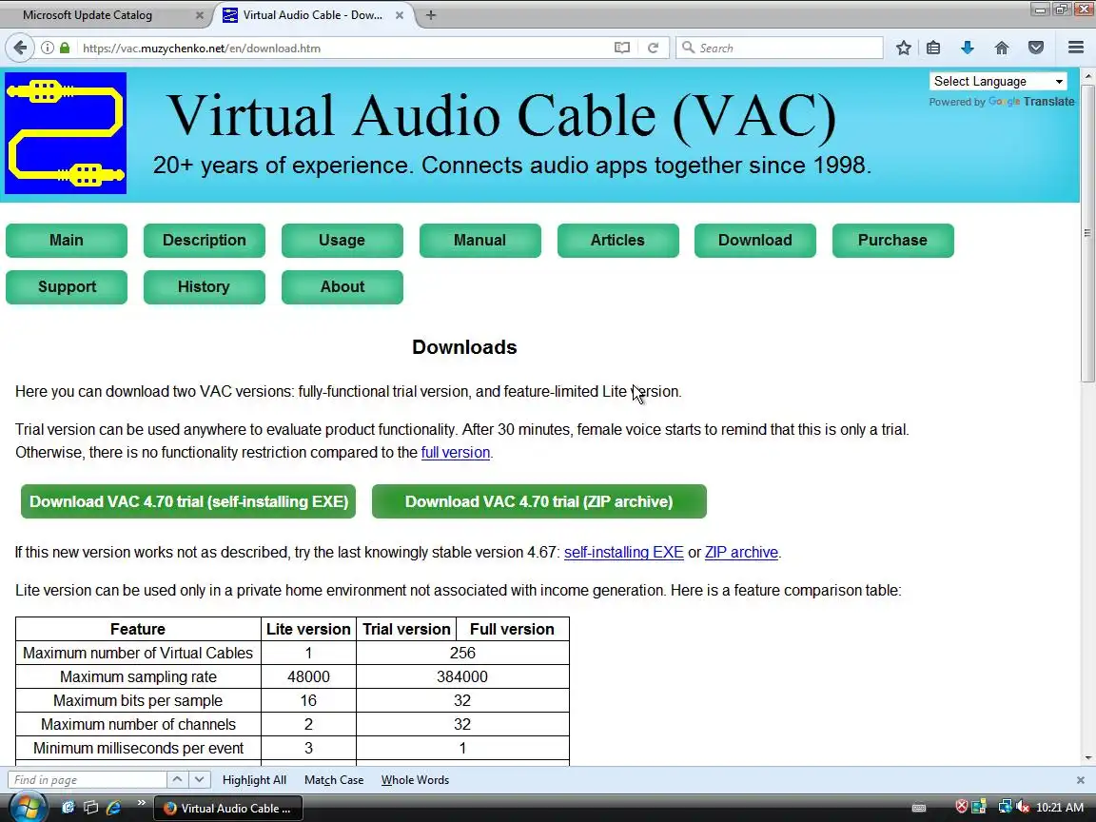Close the Virtual Audio Cable tab

tap(400, 14)
